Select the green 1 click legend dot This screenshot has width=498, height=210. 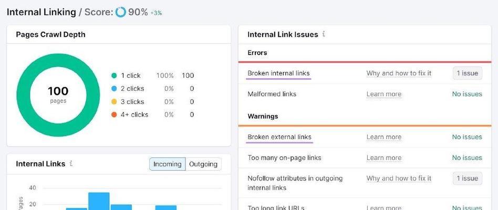(x=114, y=76)
